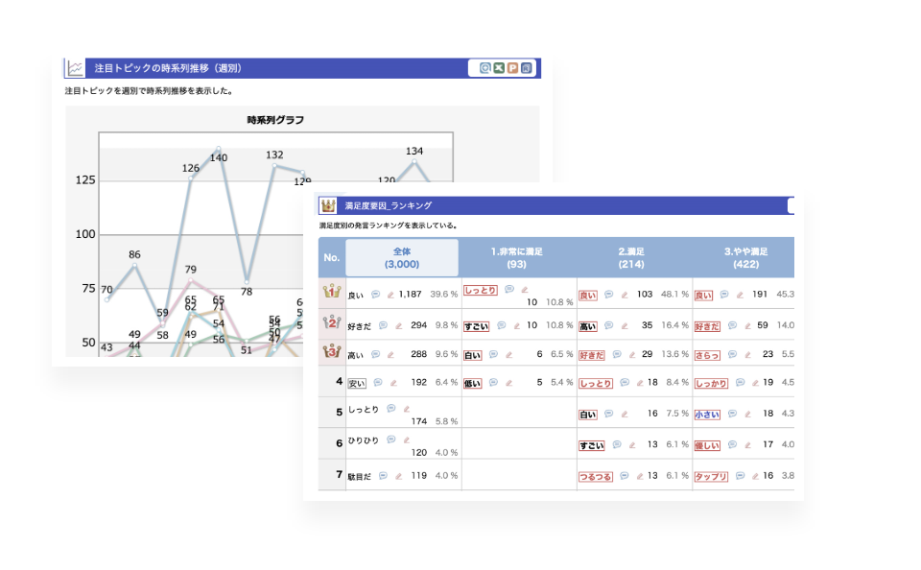
Task: Click the さらっ keyword in 3.やや満足 column
Action: [x=707, y=355]
